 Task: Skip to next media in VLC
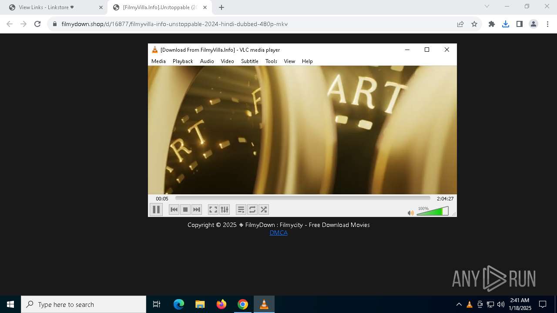tap(197, 210)
